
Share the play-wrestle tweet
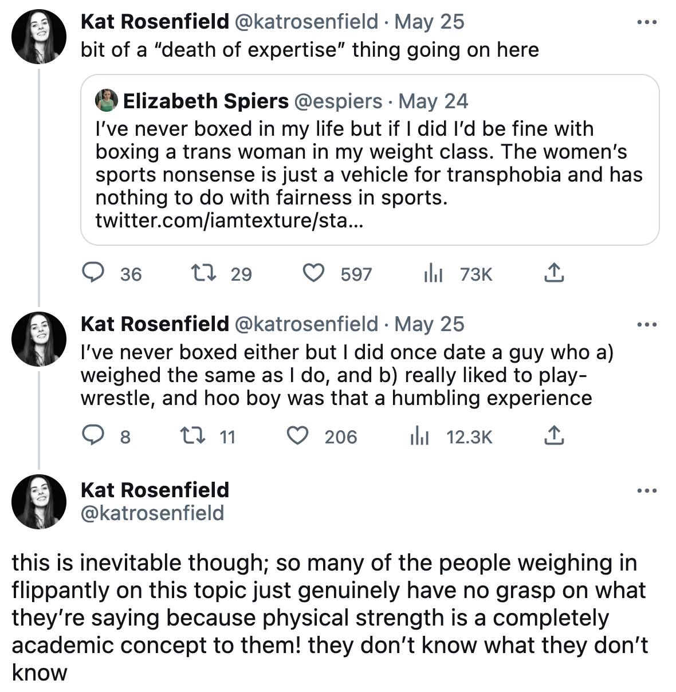coord(554,437)
